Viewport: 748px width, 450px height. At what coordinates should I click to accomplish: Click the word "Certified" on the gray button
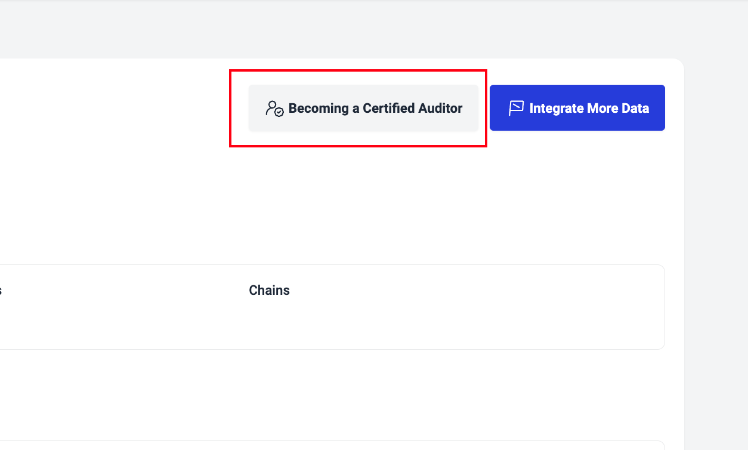[388, 108]
